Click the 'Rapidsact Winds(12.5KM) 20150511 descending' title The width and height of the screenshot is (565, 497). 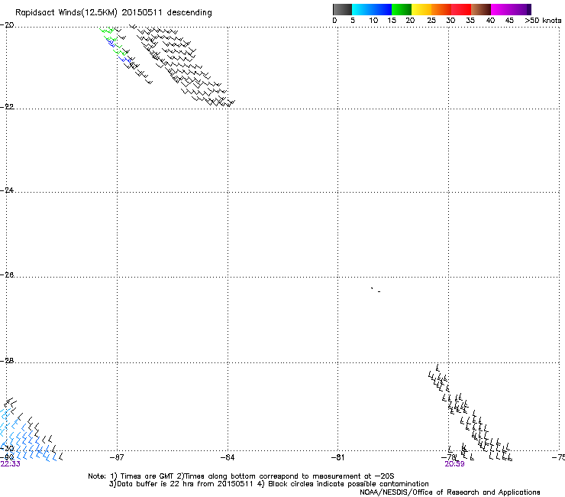point(114,13)
